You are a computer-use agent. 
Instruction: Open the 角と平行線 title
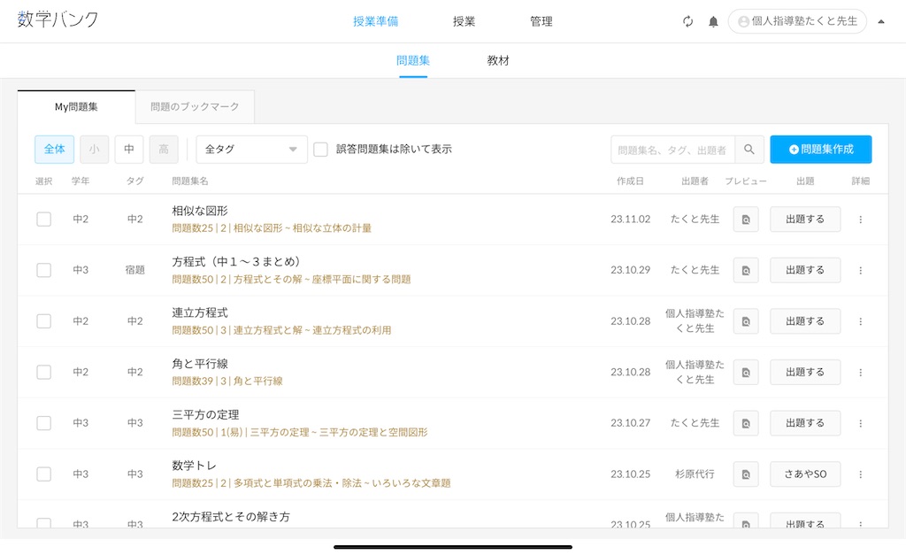pos(200,364)
